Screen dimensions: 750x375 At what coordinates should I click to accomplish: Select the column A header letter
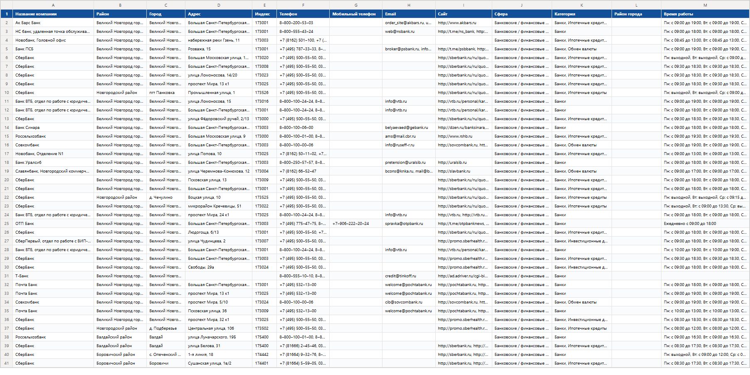point(53,5)
